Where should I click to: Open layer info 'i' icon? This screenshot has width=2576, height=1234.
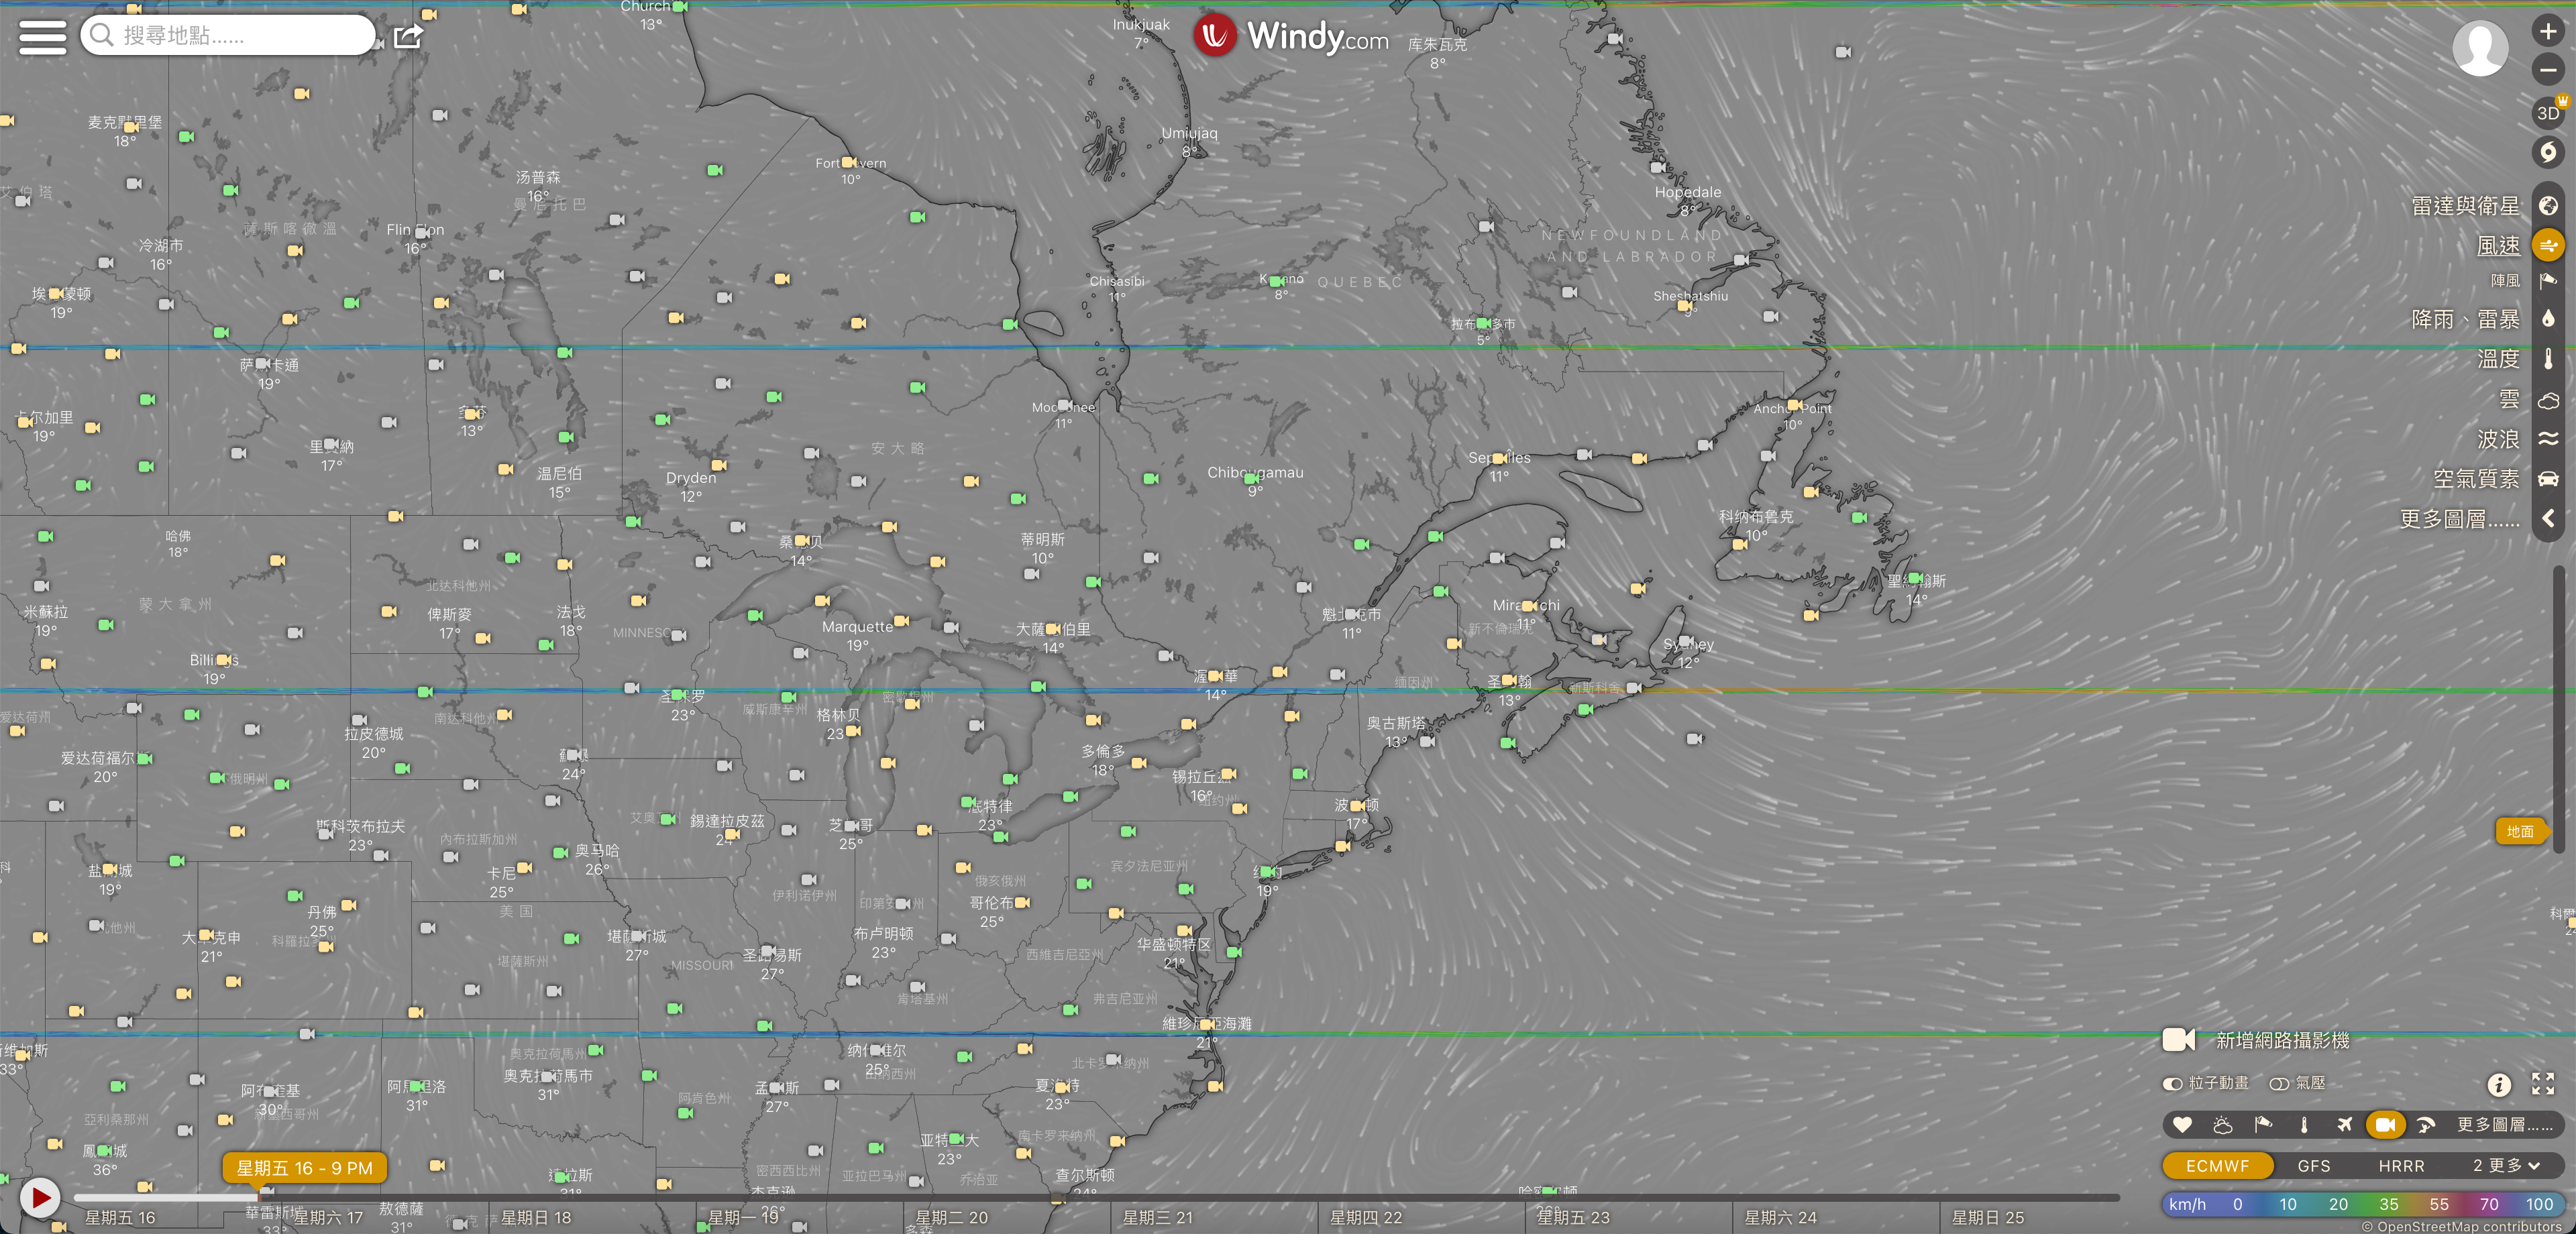[x=2498, y=1084]
